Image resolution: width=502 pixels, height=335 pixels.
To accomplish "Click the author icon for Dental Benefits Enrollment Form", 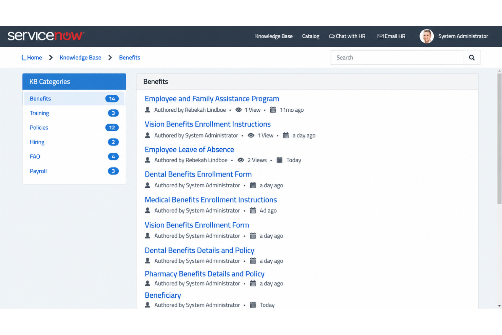I will point(148,185).
